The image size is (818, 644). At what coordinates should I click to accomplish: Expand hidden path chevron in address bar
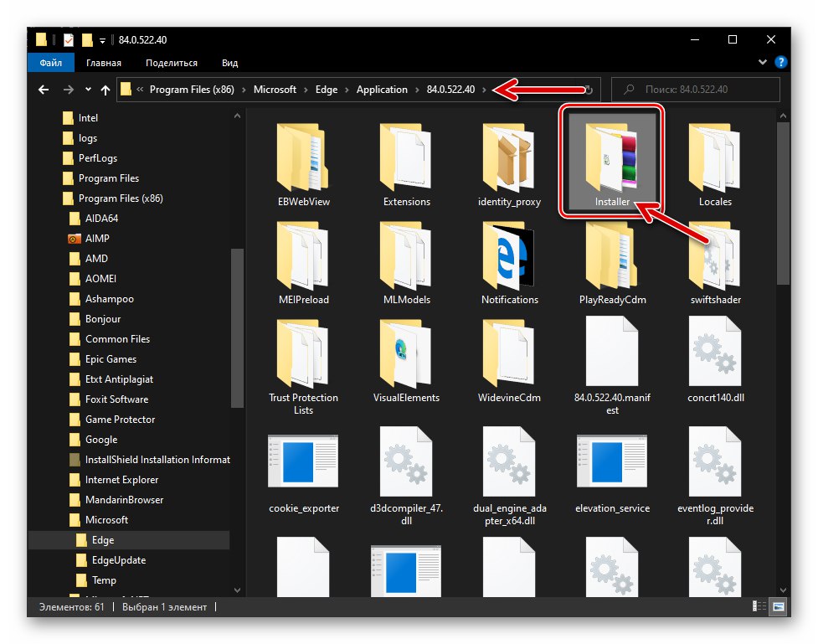tap(140, 90)
